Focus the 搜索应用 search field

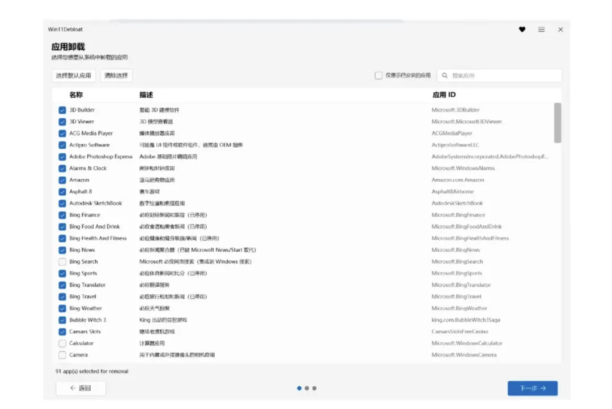tap(499, 76)
